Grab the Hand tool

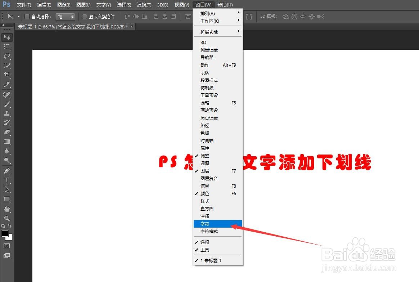pyautogui.click(x=7, y=209)
